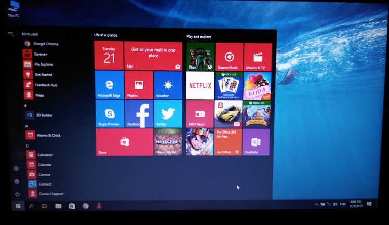Screen dimensions: 389x225
Task: Open Contact Support app
Action: [46, 194]
